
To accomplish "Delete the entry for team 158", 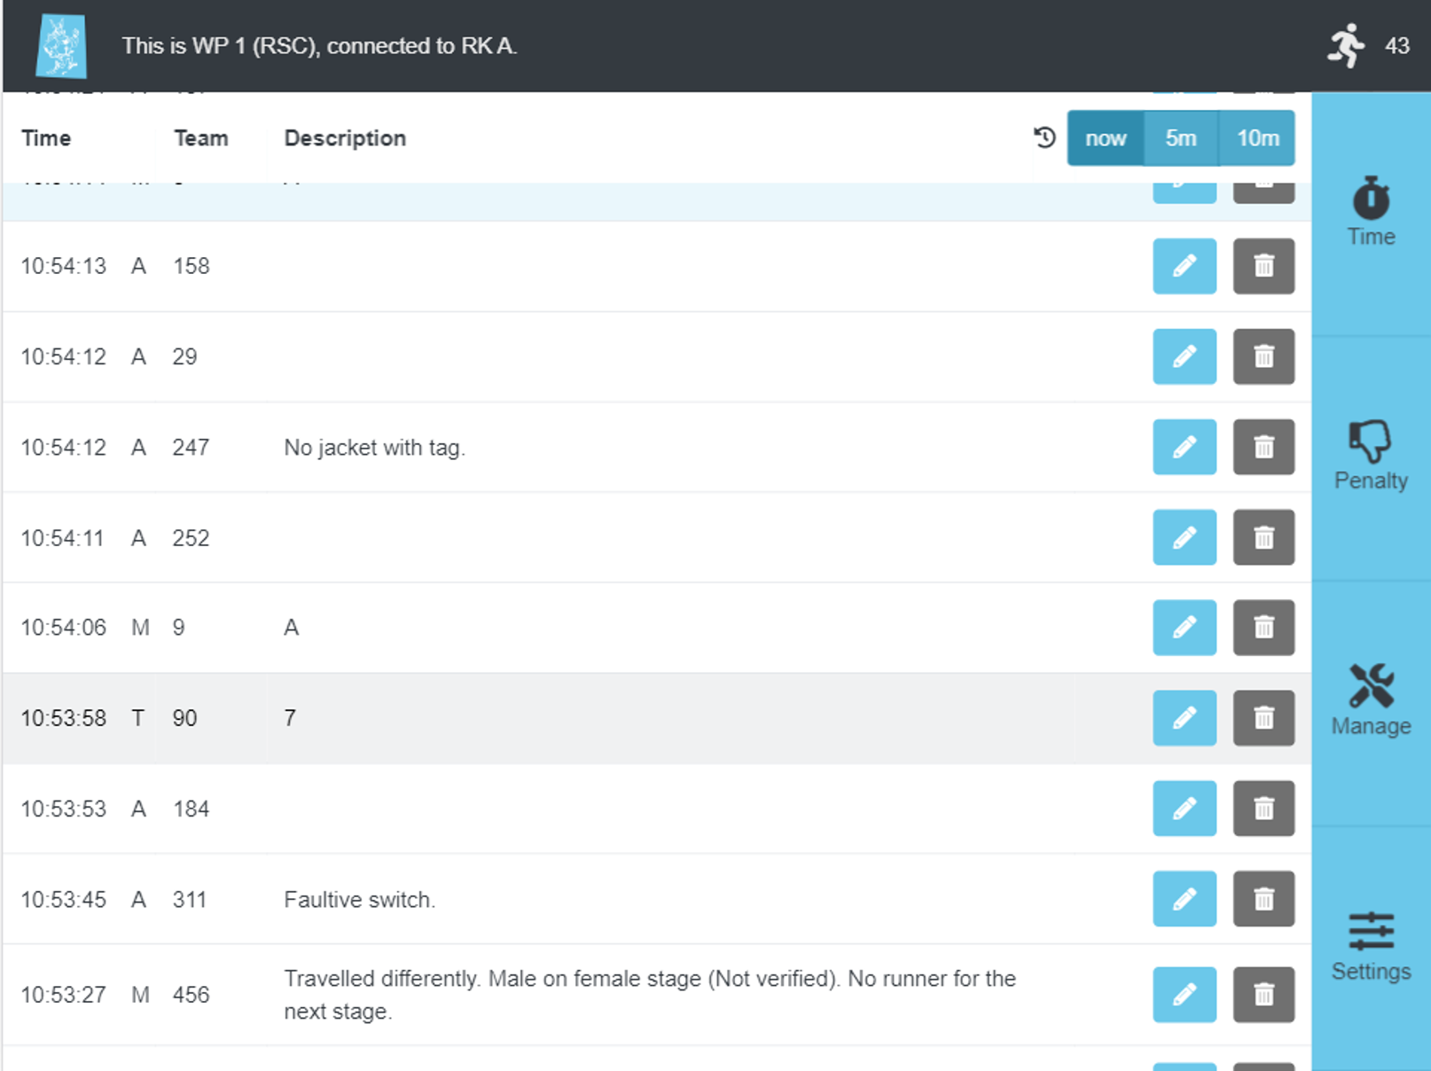I will pos(1263,266).
